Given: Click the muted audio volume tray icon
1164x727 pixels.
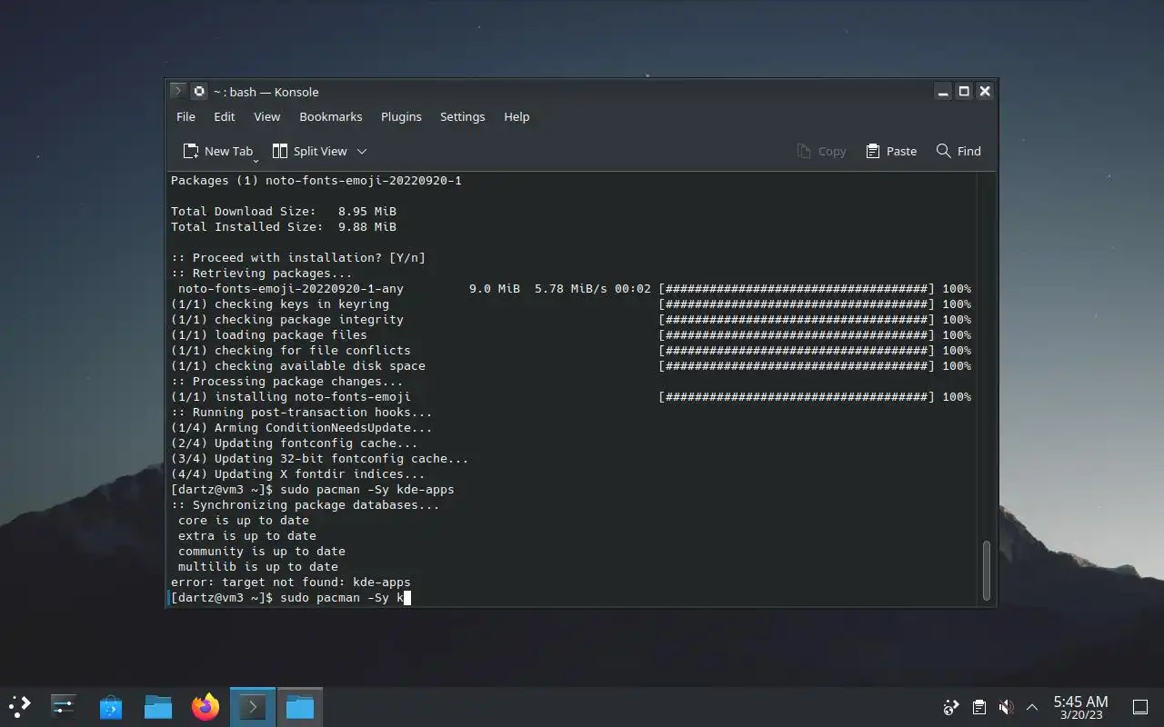Looking at the screenshot, I should point(1006,707).
